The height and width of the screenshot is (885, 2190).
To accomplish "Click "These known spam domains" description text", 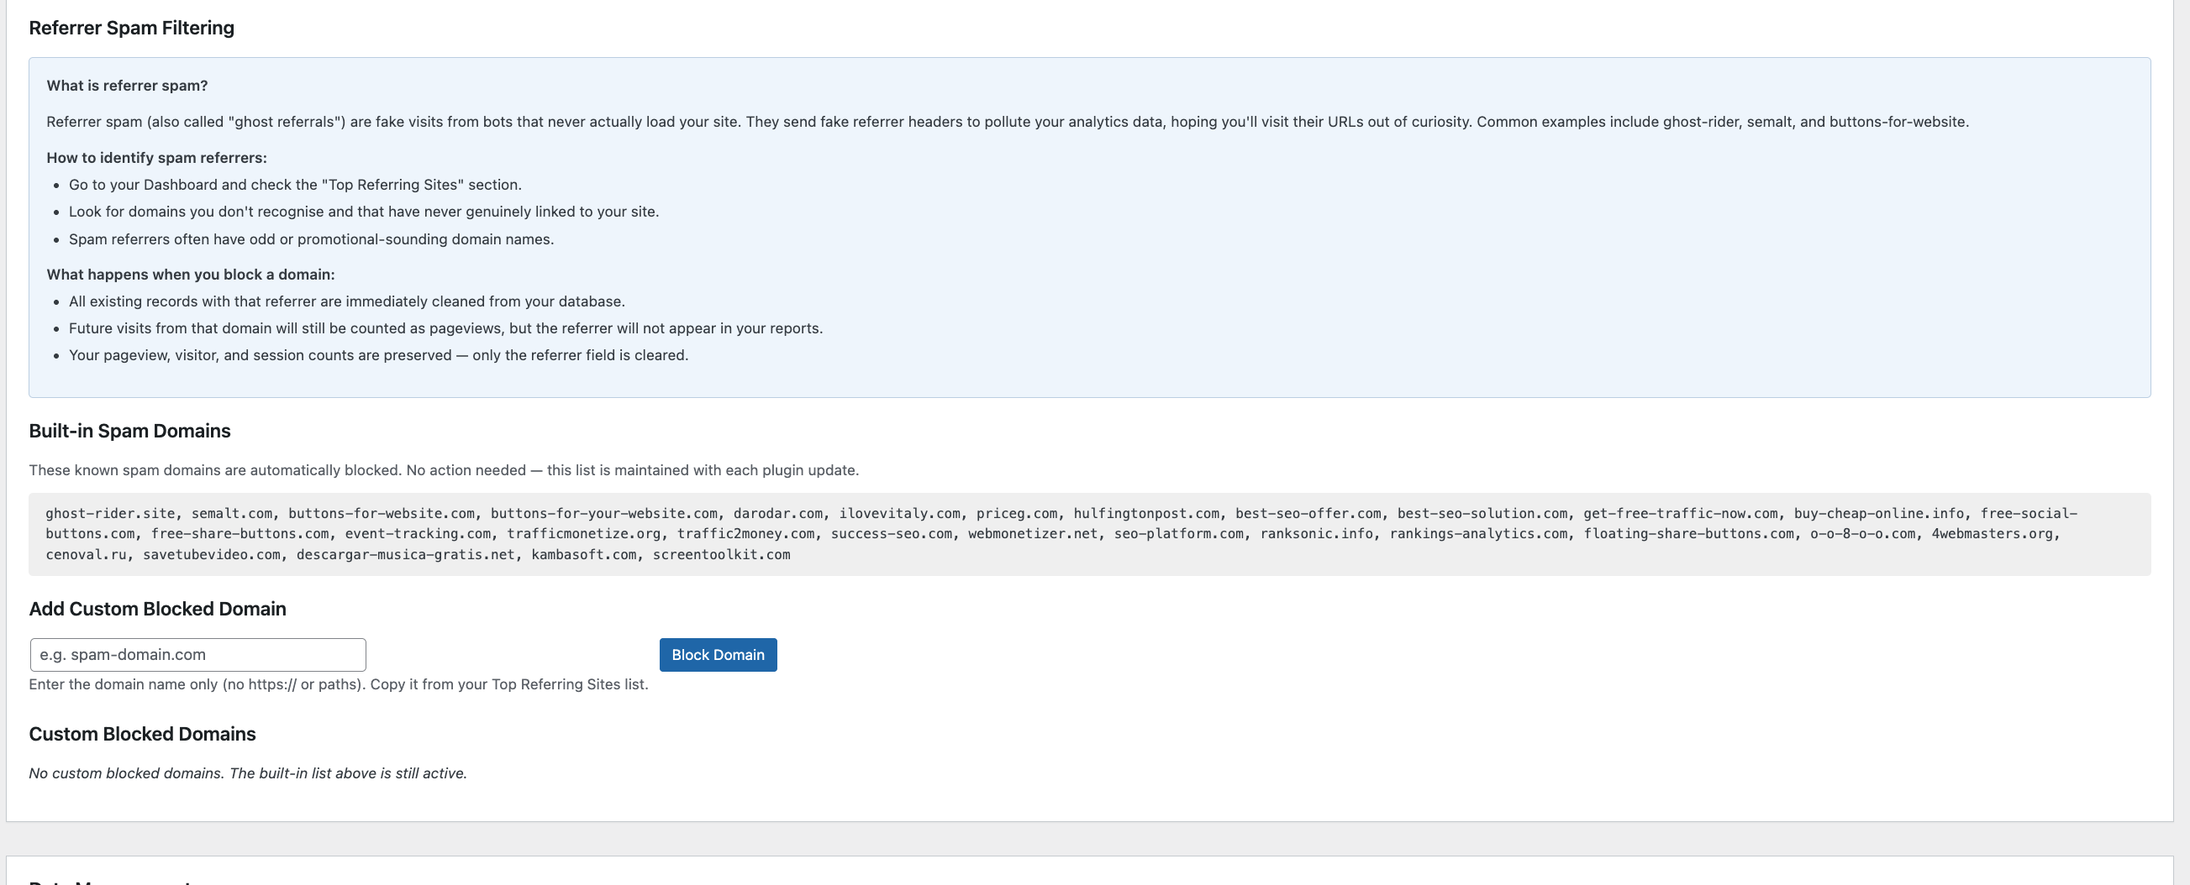I will click(443, 470).
